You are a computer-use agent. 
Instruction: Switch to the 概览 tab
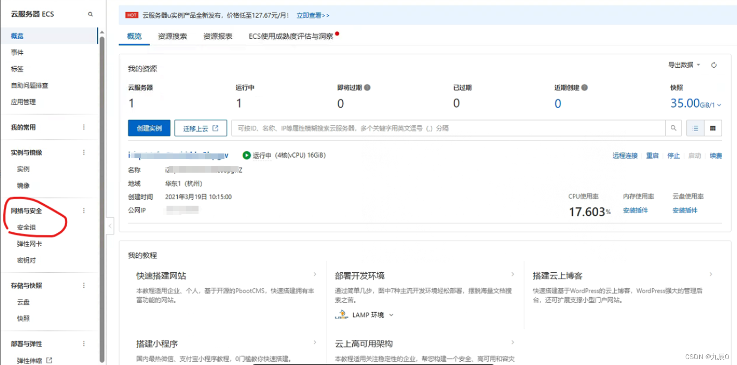coord(134,37)
